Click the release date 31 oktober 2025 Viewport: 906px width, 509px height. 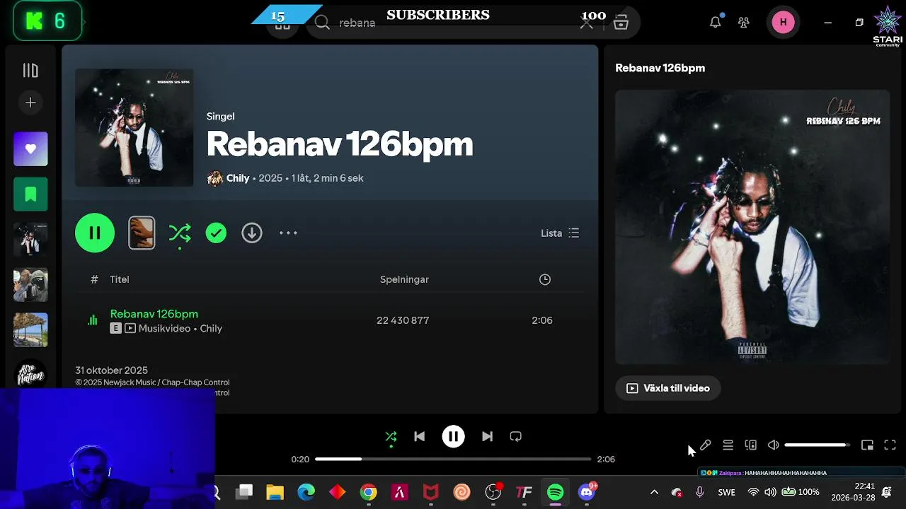coord(112,370)
